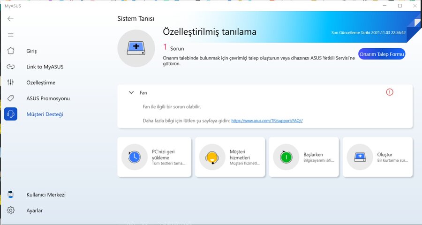Image resolution: width=422 pixels, height=225 pixels.
Task: Minimize the MyASUS window
Action: tap(385, 6)
